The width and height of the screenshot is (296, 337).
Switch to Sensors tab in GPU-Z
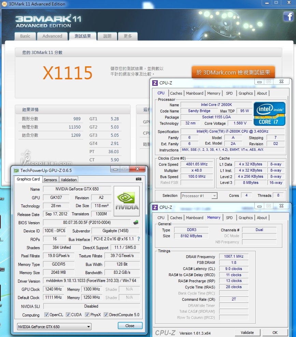click(x=50, y=180)
